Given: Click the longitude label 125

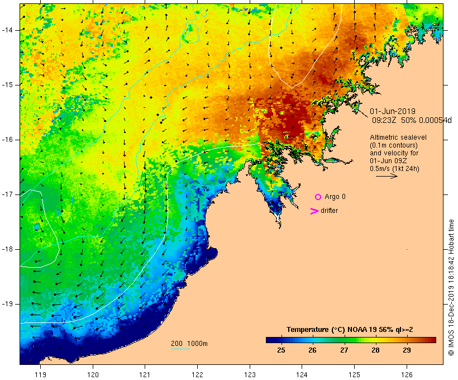Looking at the screenshot, I should tap(355, 374).
